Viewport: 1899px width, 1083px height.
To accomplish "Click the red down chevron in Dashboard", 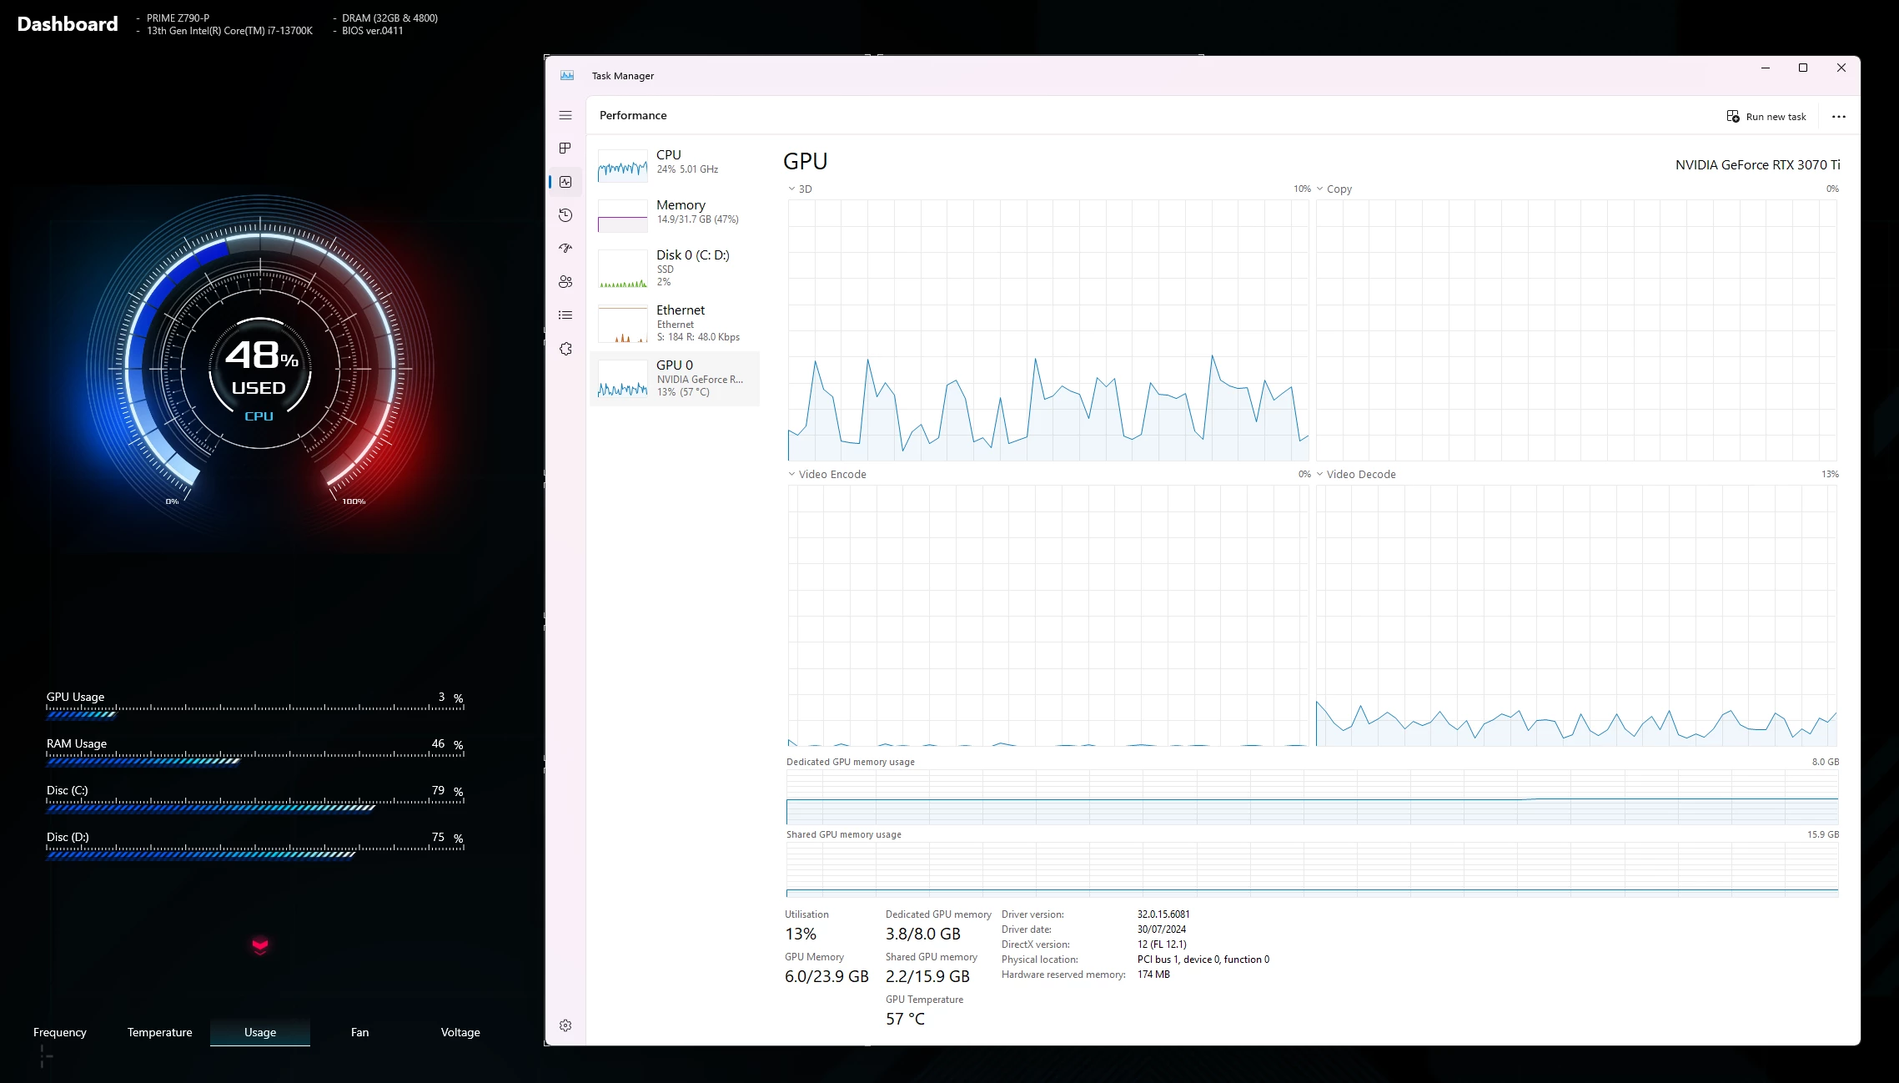I will point(260,945).
